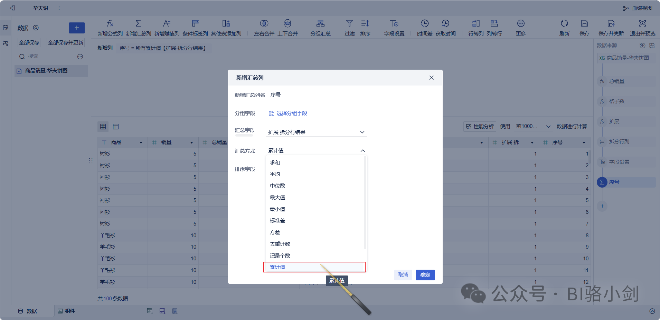This screenshot has height=320, width=660.
Task: Choose 标准差 from the list
Action: click(x=315, y=221)
